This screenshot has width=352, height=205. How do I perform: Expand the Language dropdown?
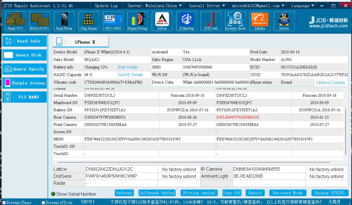tap(302, 5)
